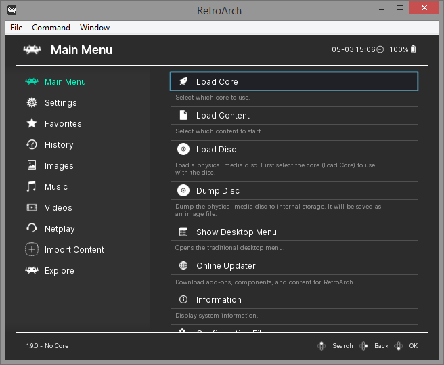Click the Favorites star icon
Viewport: 444px width, 365px height.
32,123
